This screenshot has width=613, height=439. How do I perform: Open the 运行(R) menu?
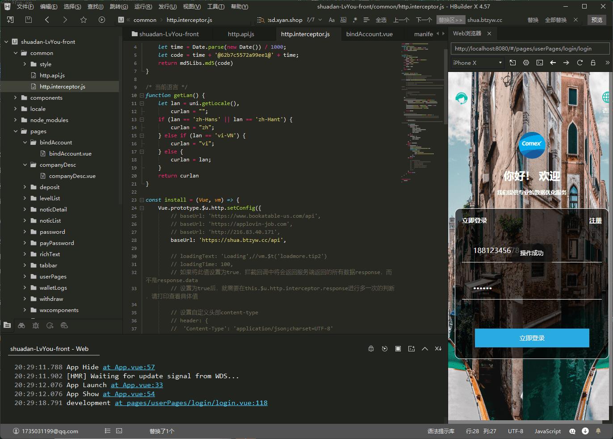point(143,6)
